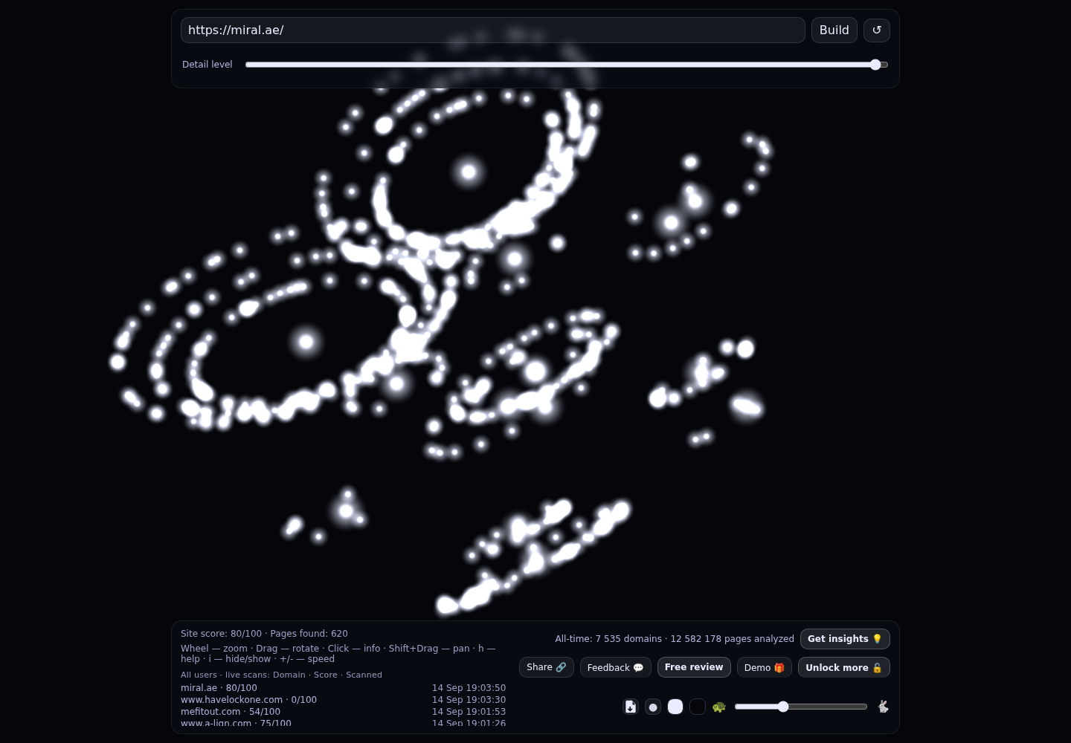The width and height of the screenshot is (1071, 743).
Task: Click Unlock more button
Action: point(844,667)
